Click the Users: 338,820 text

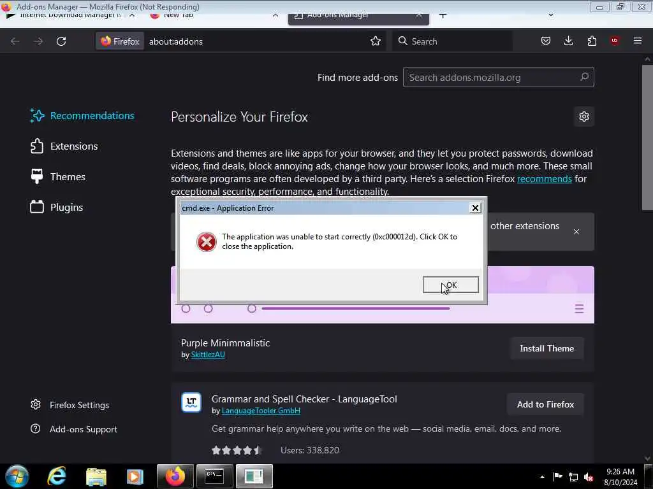(x=310, y=450)
